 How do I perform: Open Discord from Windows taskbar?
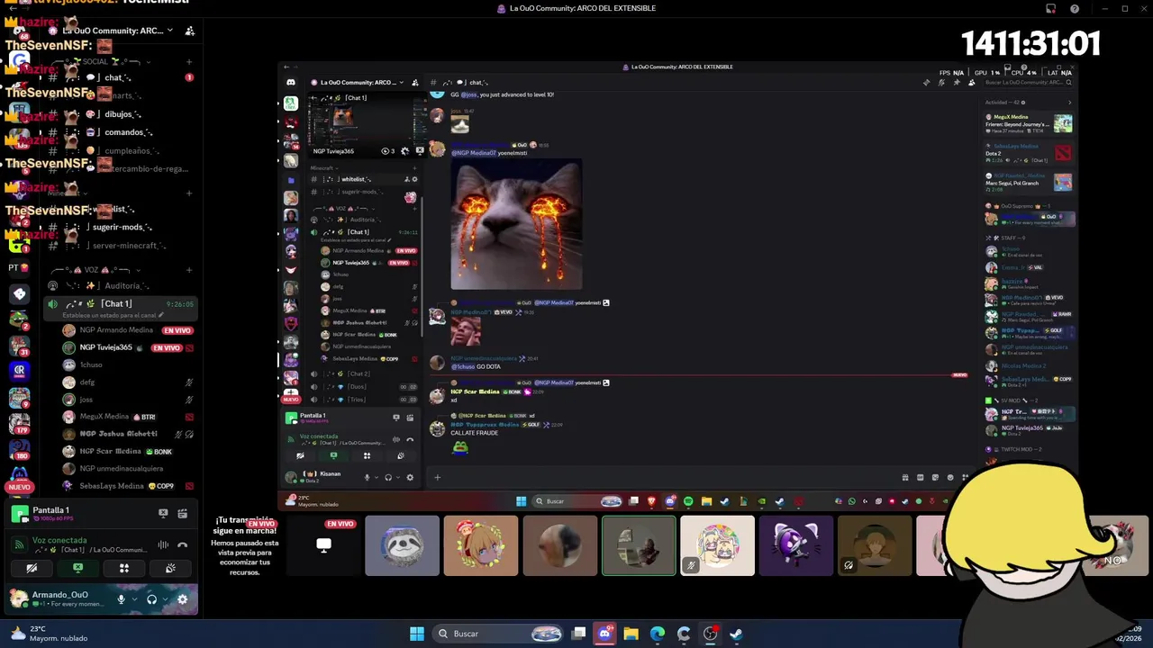pyautogui.click(x=604, y=634)
